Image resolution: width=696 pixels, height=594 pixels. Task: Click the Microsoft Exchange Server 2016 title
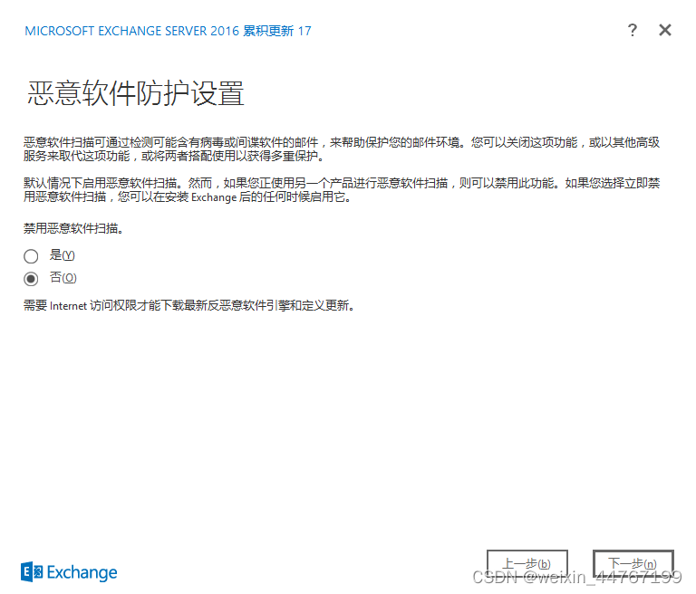point(168,31)
